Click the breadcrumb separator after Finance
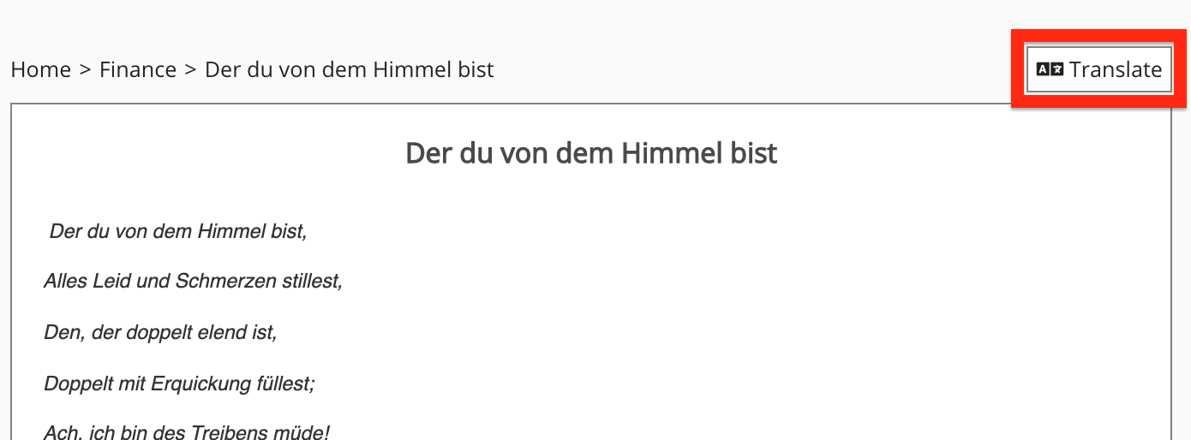This screenshot has width=1191, height=440. (x=190, y=69)
